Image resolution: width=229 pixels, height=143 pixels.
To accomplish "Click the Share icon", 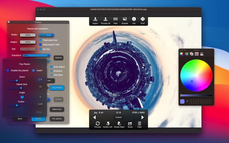I will pyautogui.click(x=130, y=124).
